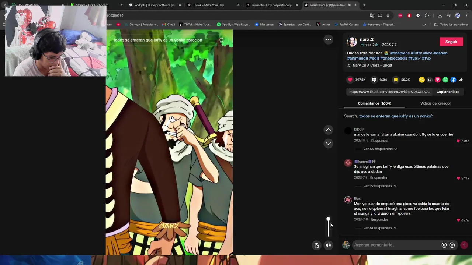472x265 pixels.
Task: Switch to Comentarios (1604) tab
Action: [x=374, y=103]
